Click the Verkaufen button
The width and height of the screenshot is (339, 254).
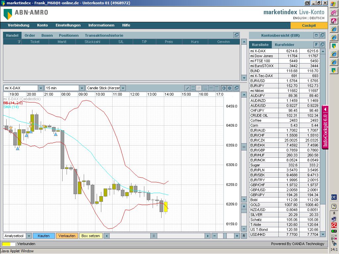(x=67, y=236)
